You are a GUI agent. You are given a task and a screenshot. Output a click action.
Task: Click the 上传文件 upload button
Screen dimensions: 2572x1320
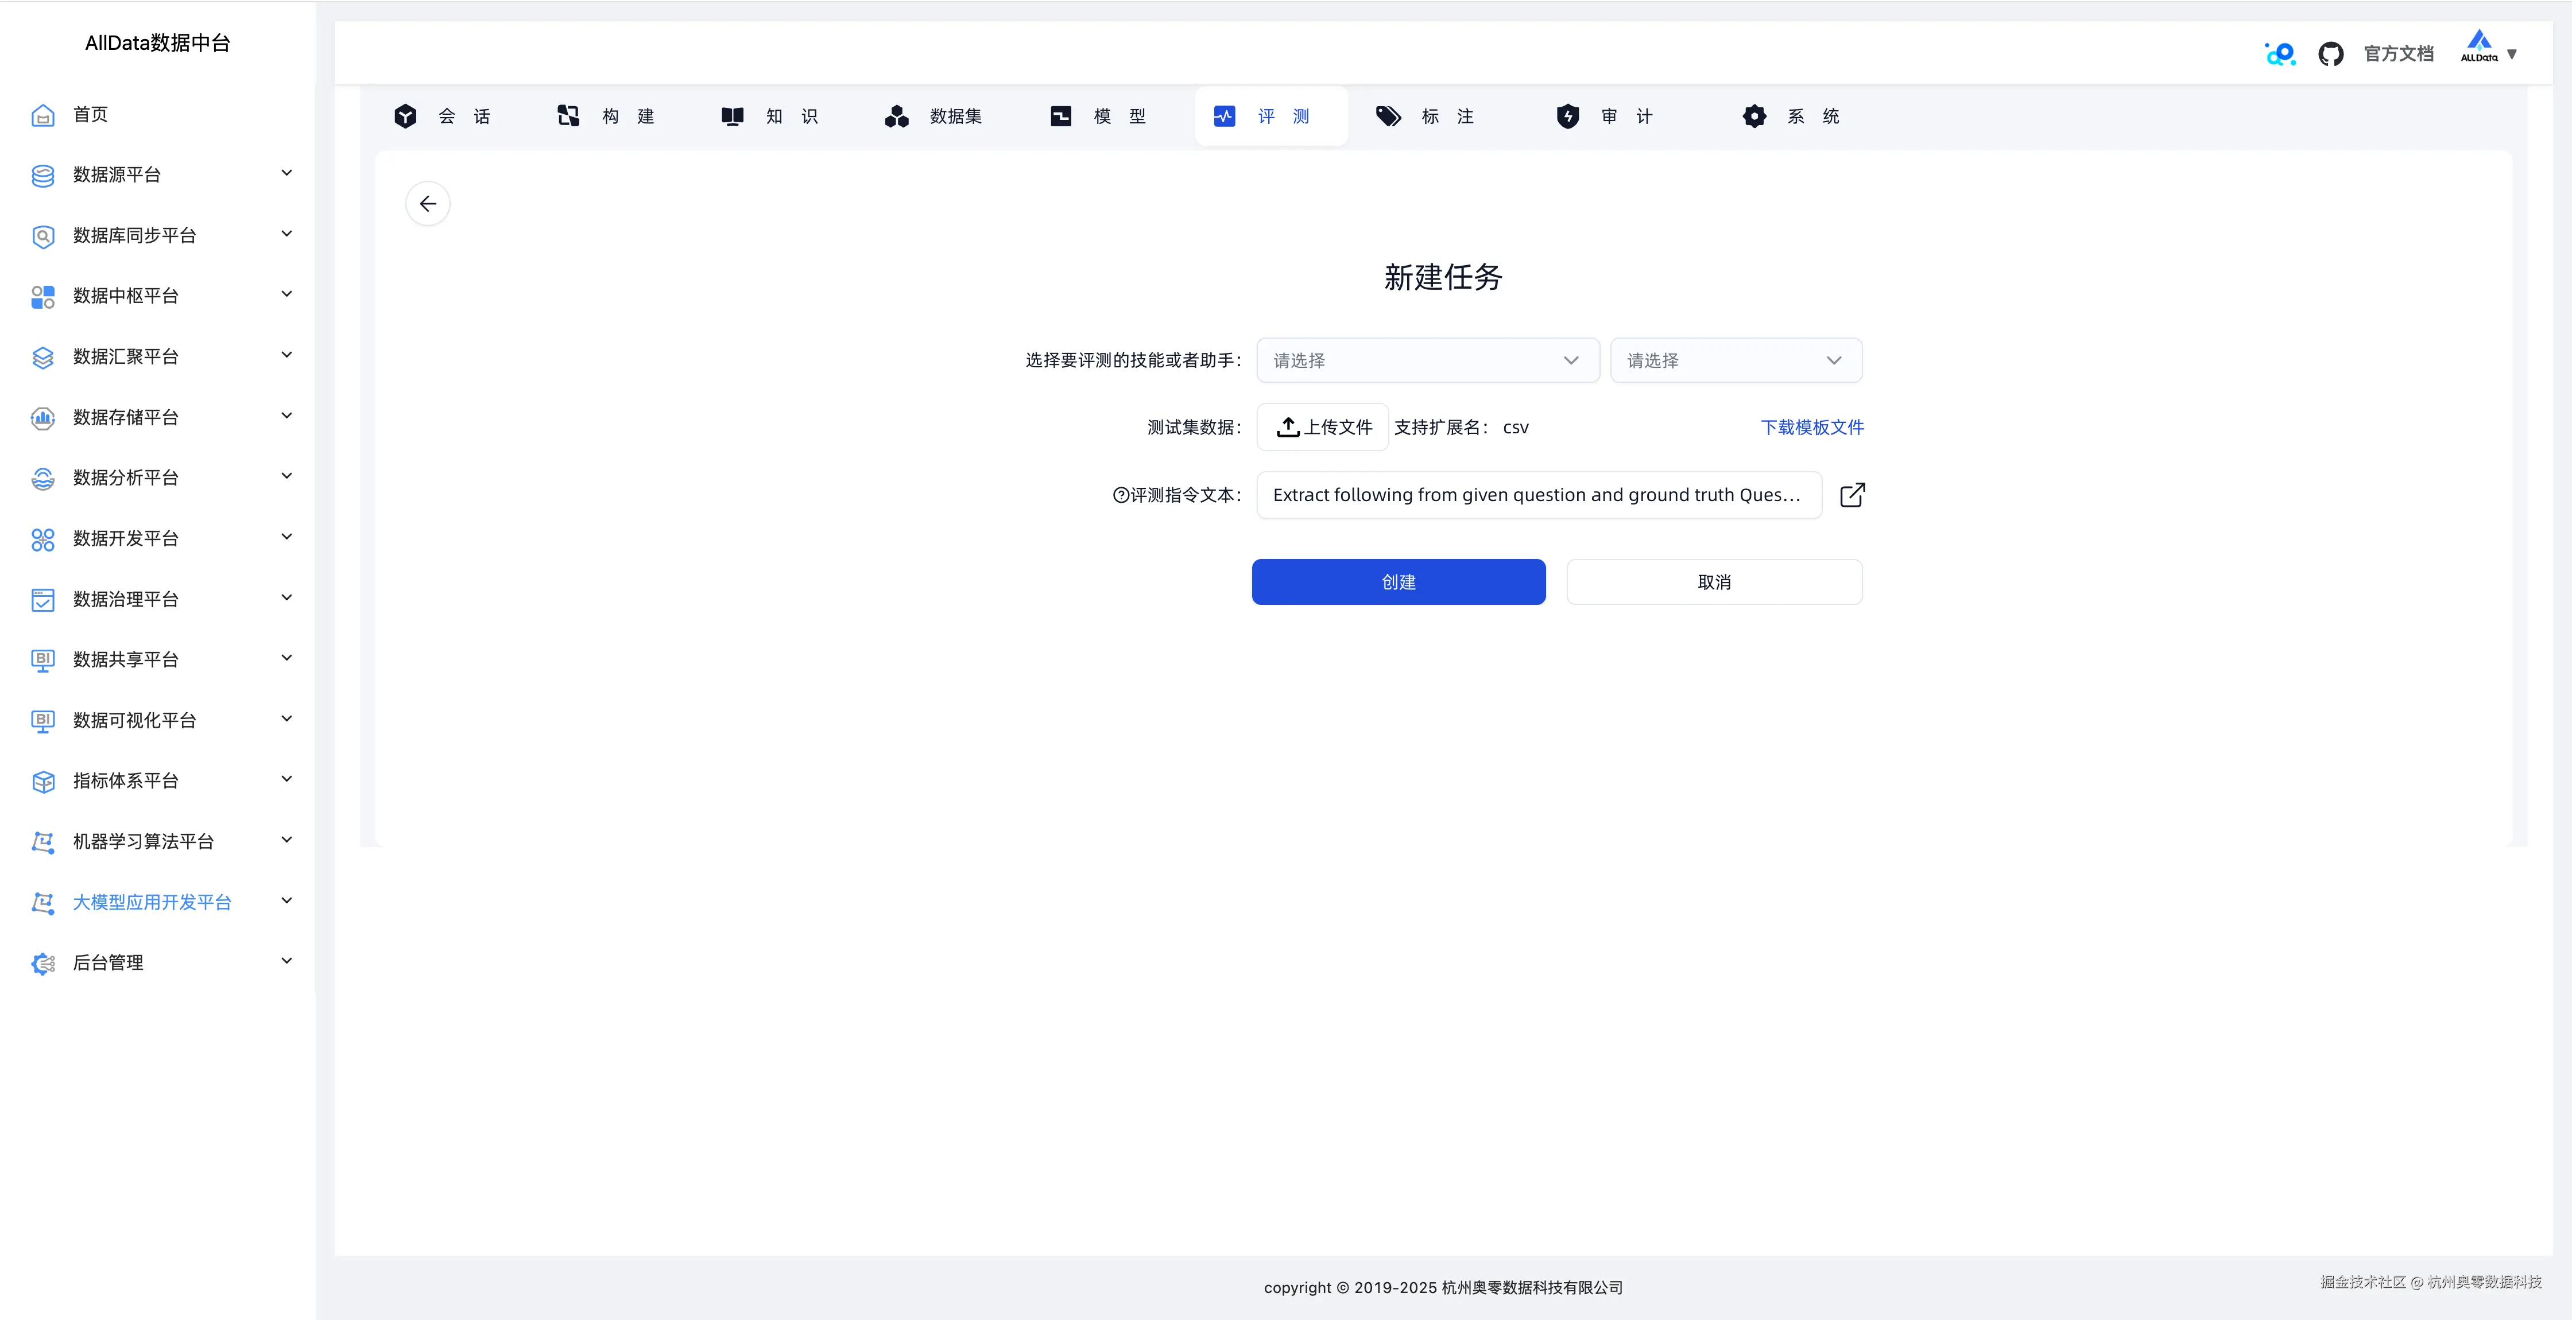1322,426
